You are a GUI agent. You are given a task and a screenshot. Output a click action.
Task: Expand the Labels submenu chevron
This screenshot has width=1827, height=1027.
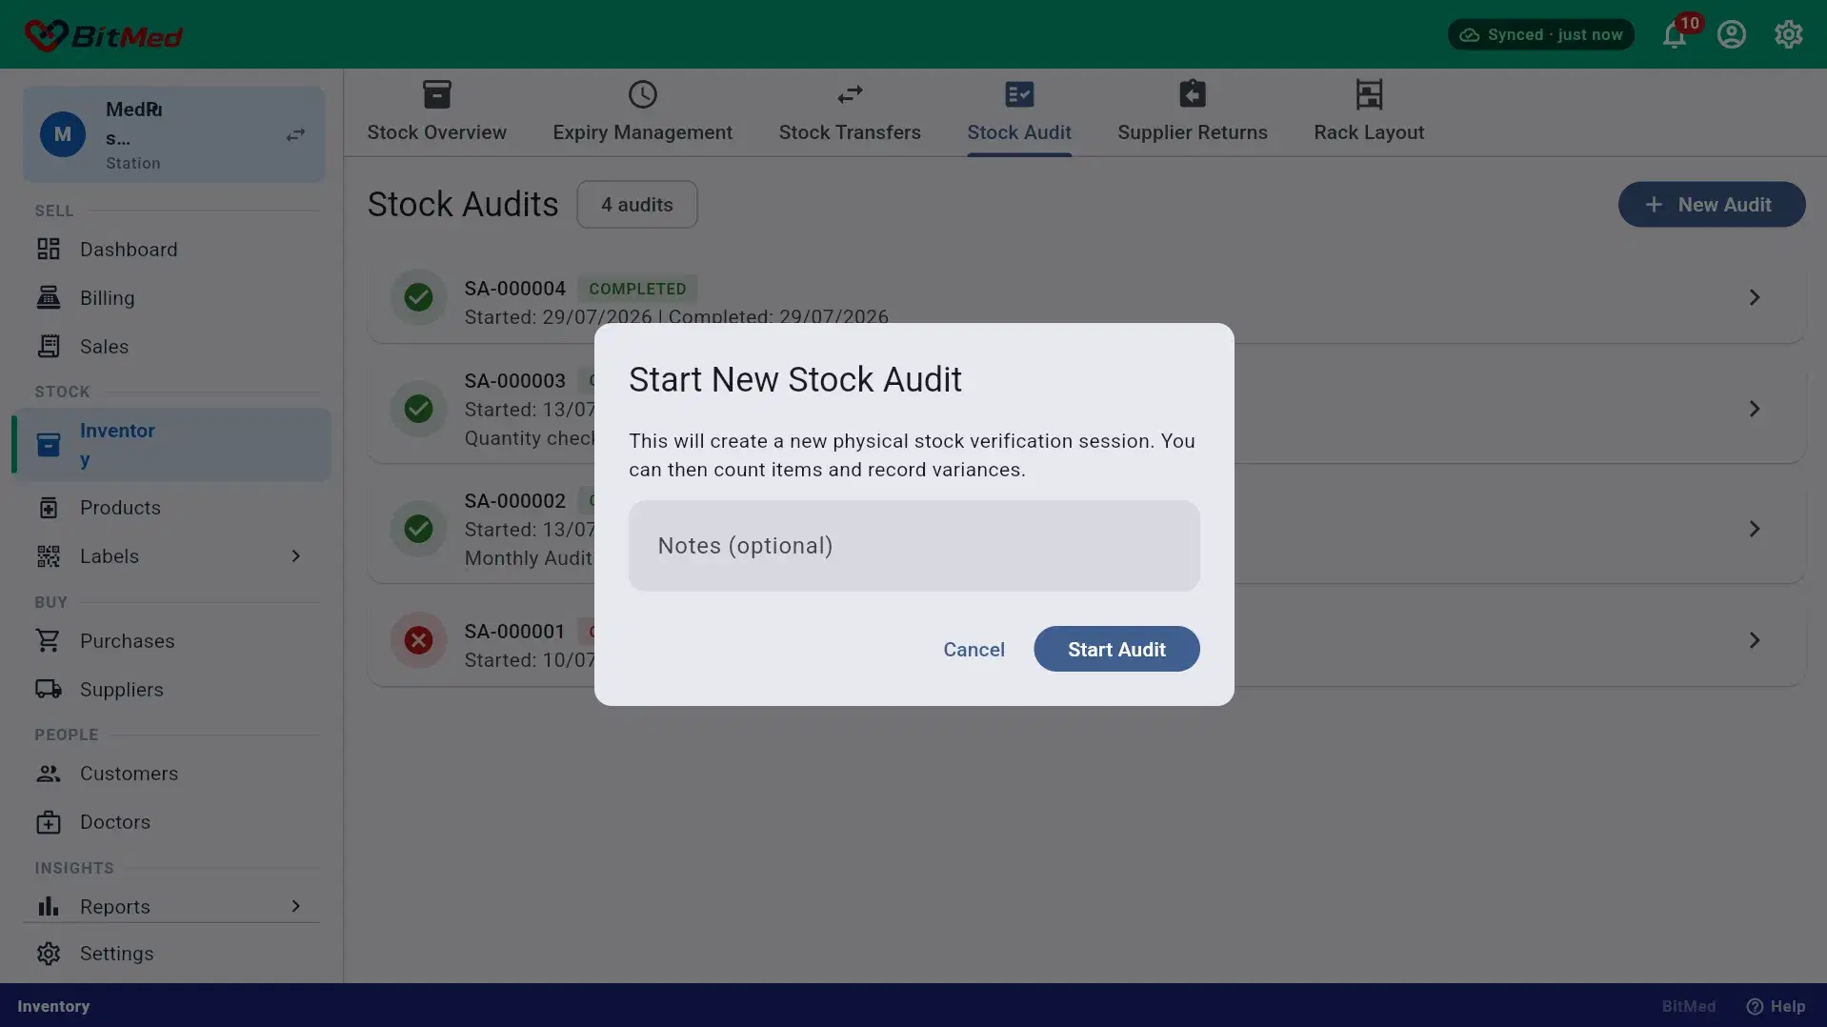coord(295,556)
